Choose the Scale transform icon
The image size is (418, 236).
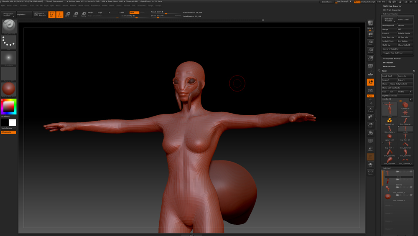(76, 15)
